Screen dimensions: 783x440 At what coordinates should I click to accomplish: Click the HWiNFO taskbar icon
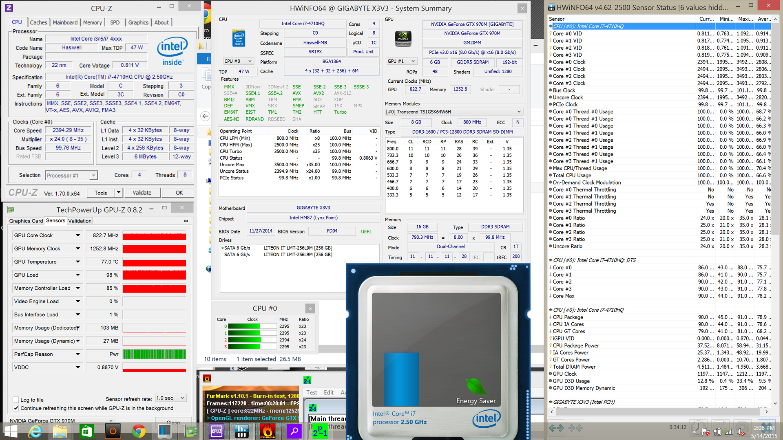[x=242, y=431]
